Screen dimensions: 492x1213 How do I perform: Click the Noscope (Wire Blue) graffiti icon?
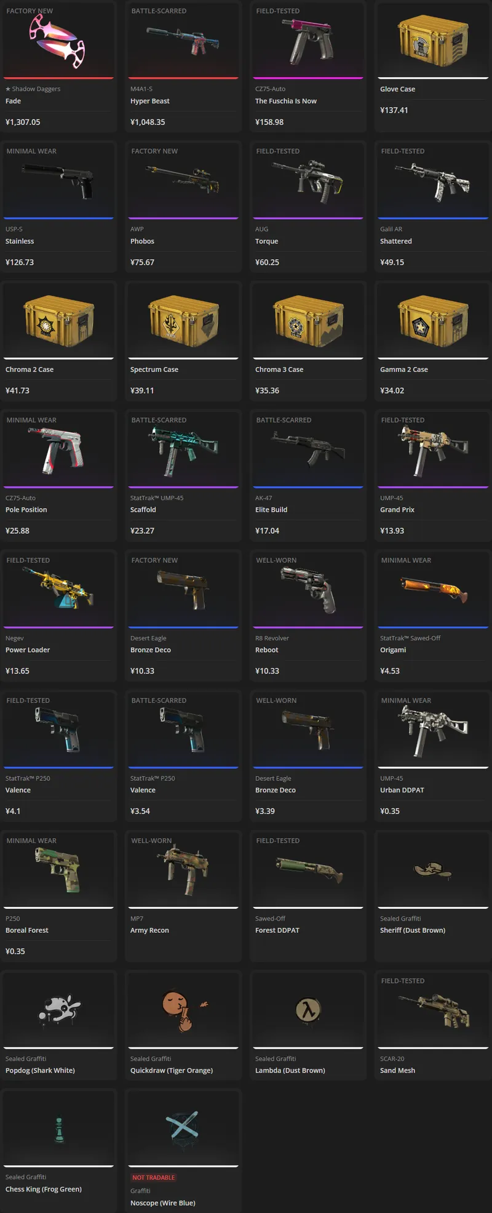183,1128
